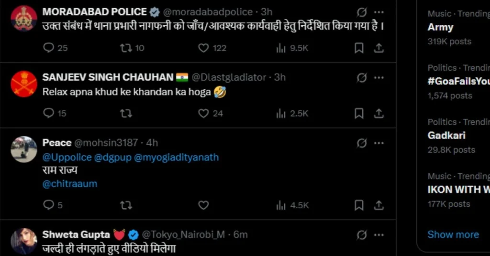
Task: Like Sanjeev Singh Chauhan's reply
Action: pyautogui.click(x=204, y=113)
